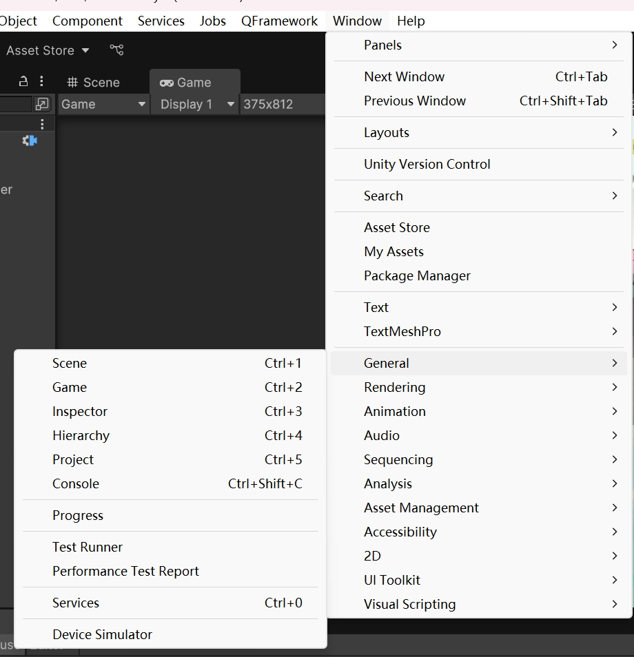The width and height of the screenshot is (634, 657).
Task: Expand the UI Toolkit submenu
Action: tap(479, 580)
